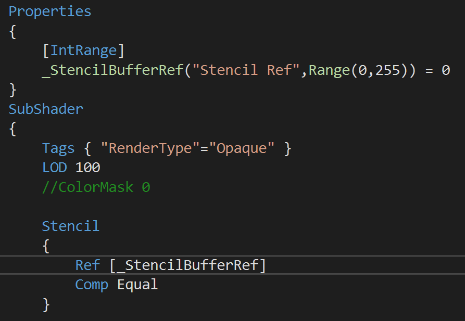The image size is (465, 321).
Task: Click the Ref keyword inside Stencil block
Action: coord(87,265)
